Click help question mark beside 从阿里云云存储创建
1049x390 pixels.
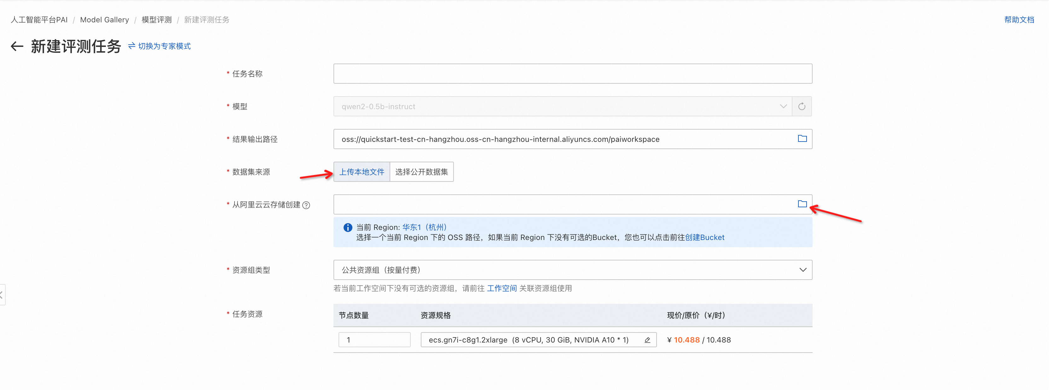pyautogui.click(x=306, y=205)
